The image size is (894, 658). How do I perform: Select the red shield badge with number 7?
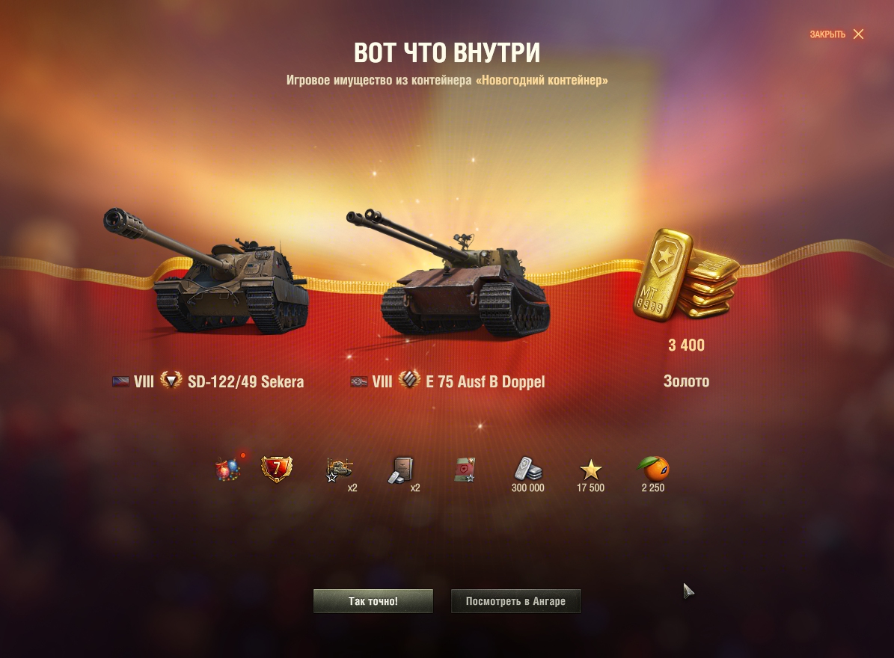pos(277,469)
